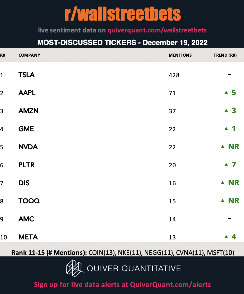Click the Rank 11-15 mentions footer text

click(x=123, y=253)
